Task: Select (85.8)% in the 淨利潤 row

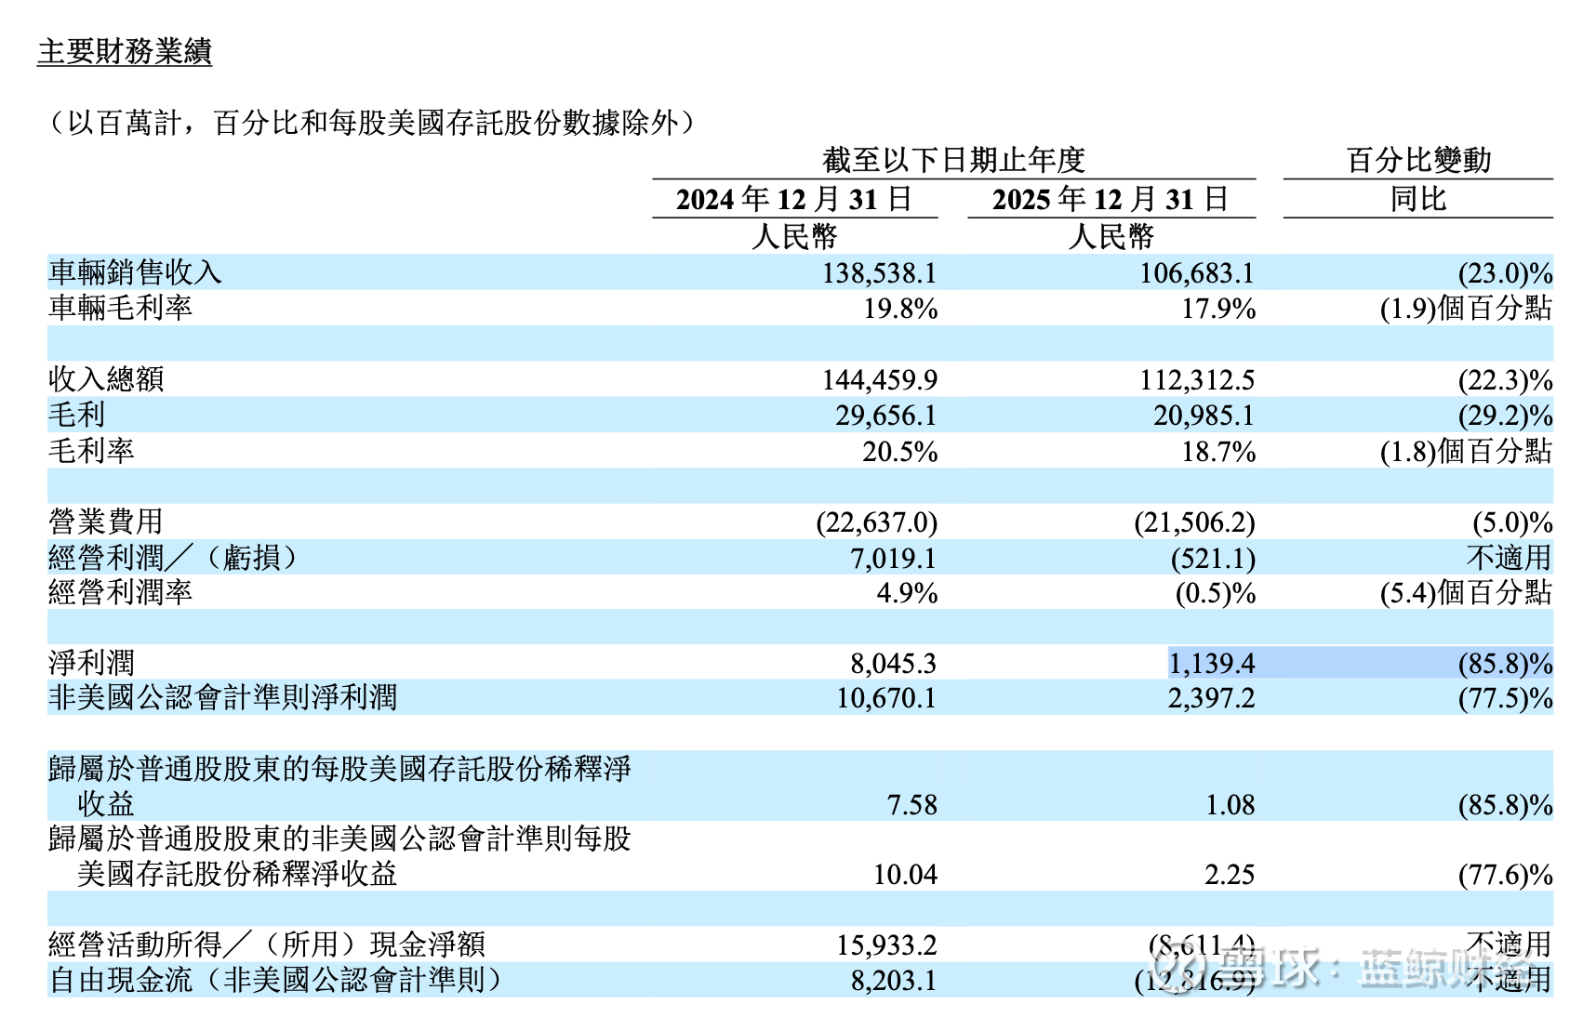Action: pyautogui.click(x=1505, y=664)
